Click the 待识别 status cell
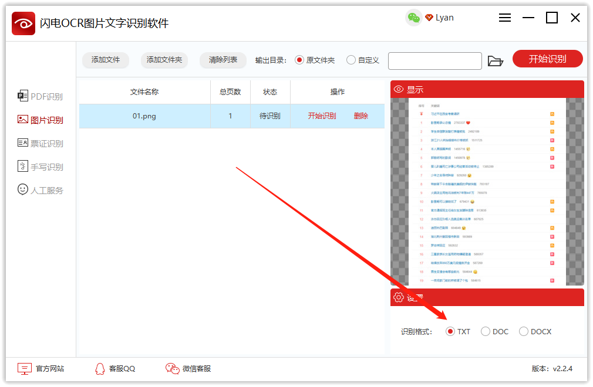593x387 pixels. click(x=270, y=116)
